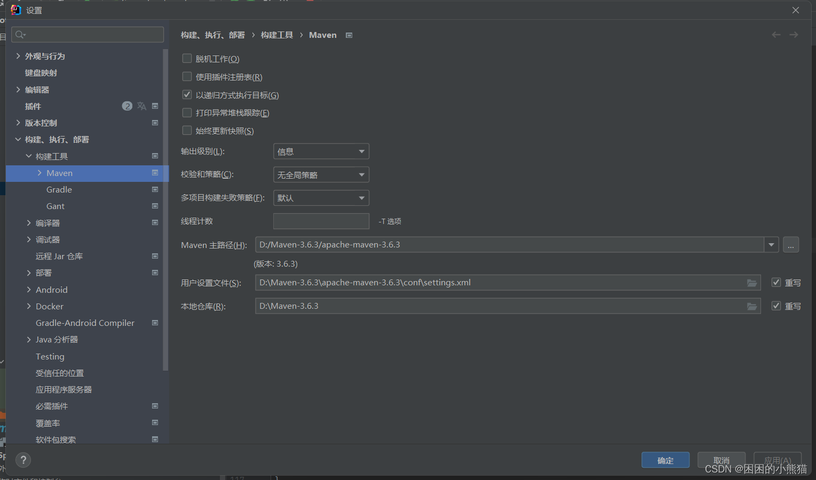Close the 设置 dialog
This screenshot has height=480, width=816.
pos(796,10)
